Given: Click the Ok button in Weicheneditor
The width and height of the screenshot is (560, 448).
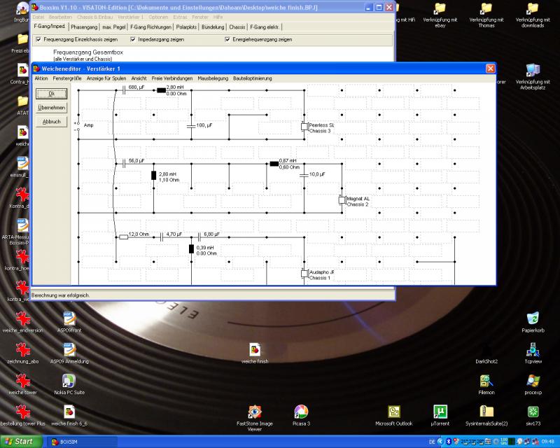Looking at the screenshot, I should 51,94.
